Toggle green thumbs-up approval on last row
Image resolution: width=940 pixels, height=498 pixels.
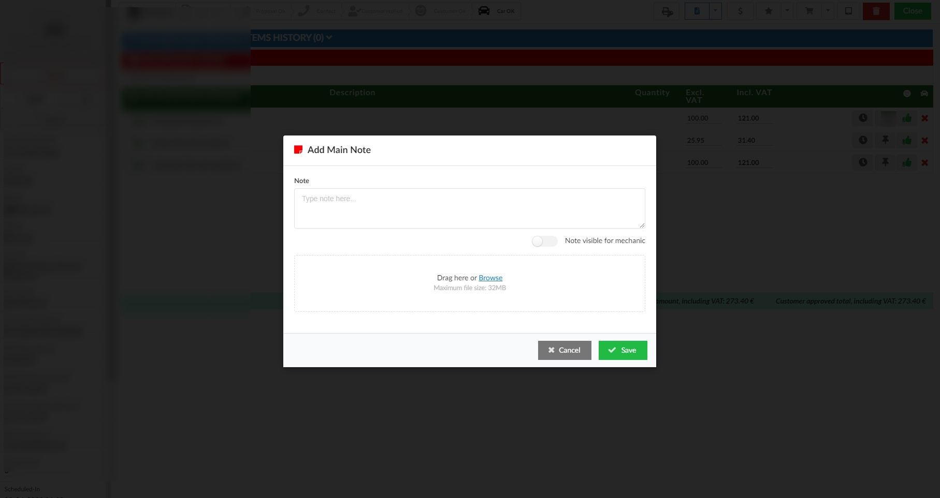click(907, 162)
